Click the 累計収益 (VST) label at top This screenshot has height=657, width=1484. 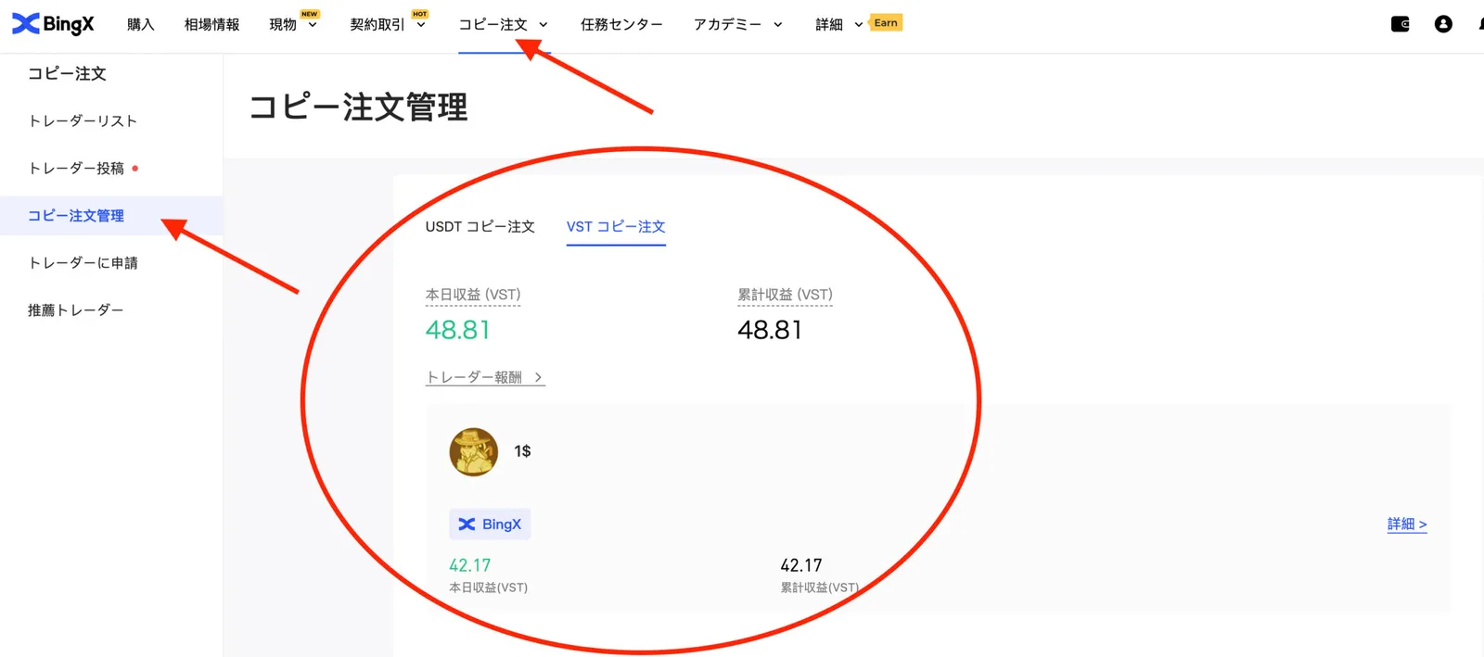pos(785,295)
